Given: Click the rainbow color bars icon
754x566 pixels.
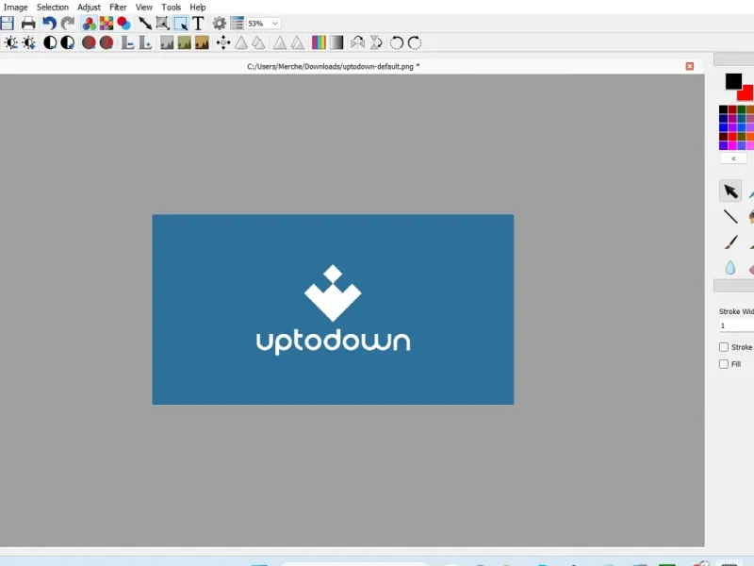Looking at the screenshot, I should pyautogui.click(x=319, y=42).
